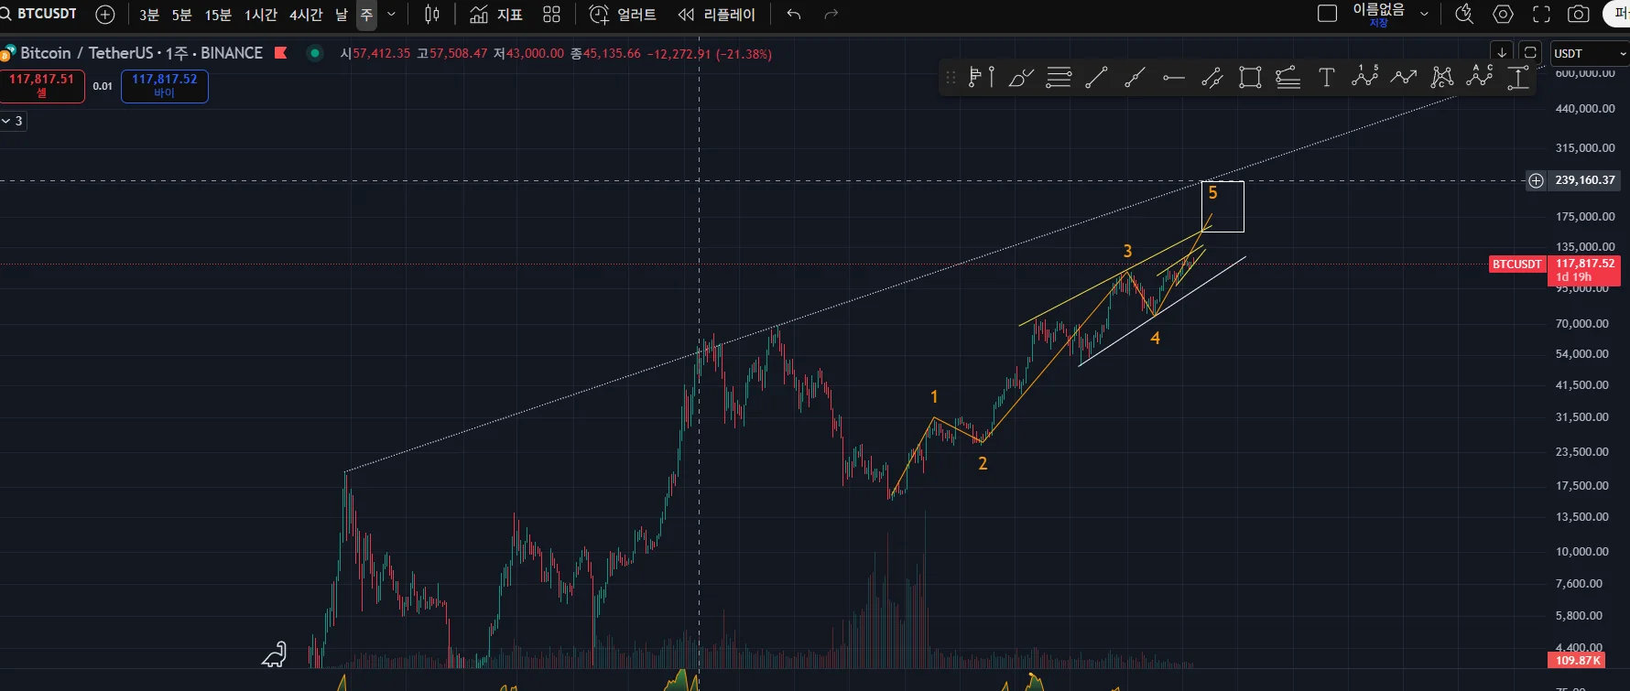
Task: Click the BTCUSDT symbol search field
Action: 46,14
